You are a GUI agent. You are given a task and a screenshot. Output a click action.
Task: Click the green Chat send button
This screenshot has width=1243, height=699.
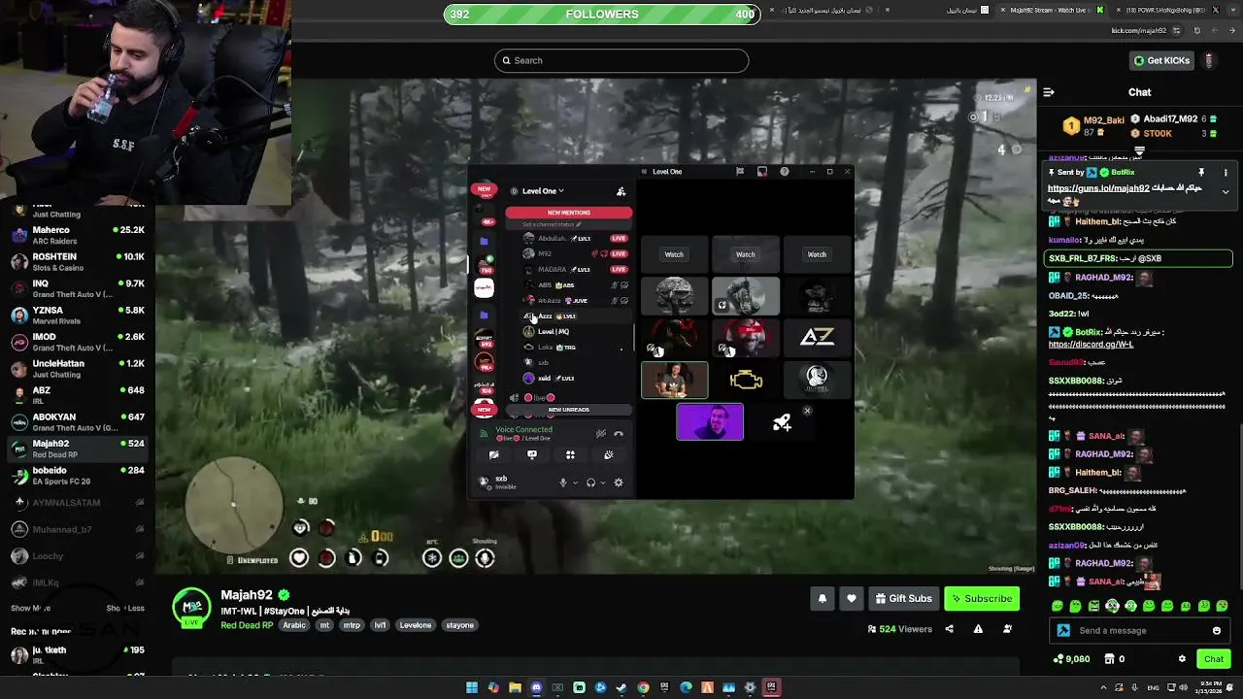[x=1213, y=659]
